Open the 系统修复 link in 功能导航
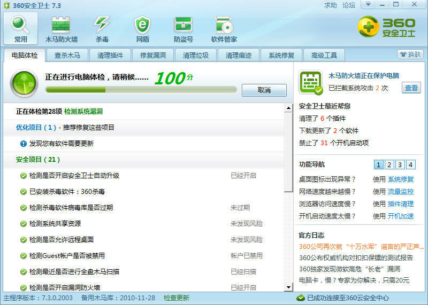Screen dimensions: 428x305 (x=401, y=179)
